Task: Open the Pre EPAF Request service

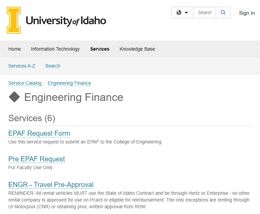Action: point(36,159)
